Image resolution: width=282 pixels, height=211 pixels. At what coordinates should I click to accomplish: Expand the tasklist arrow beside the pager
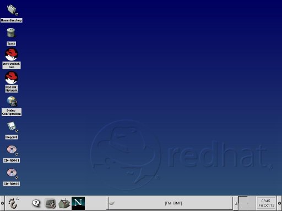(x=236, y=203)
